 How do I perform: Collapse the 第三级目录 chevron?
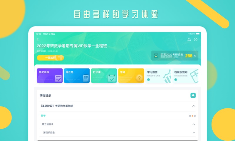pos(194,124)
